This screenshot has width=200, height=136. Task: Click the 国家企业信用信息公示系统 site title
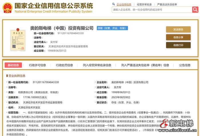(x=54, y=6)
